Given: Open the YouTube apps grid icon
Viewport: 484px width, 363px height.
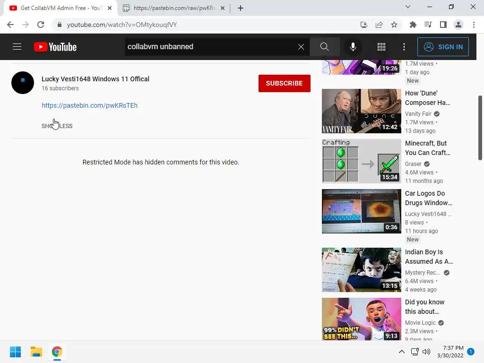Looking at the screenshot, I should coord(381,47).
